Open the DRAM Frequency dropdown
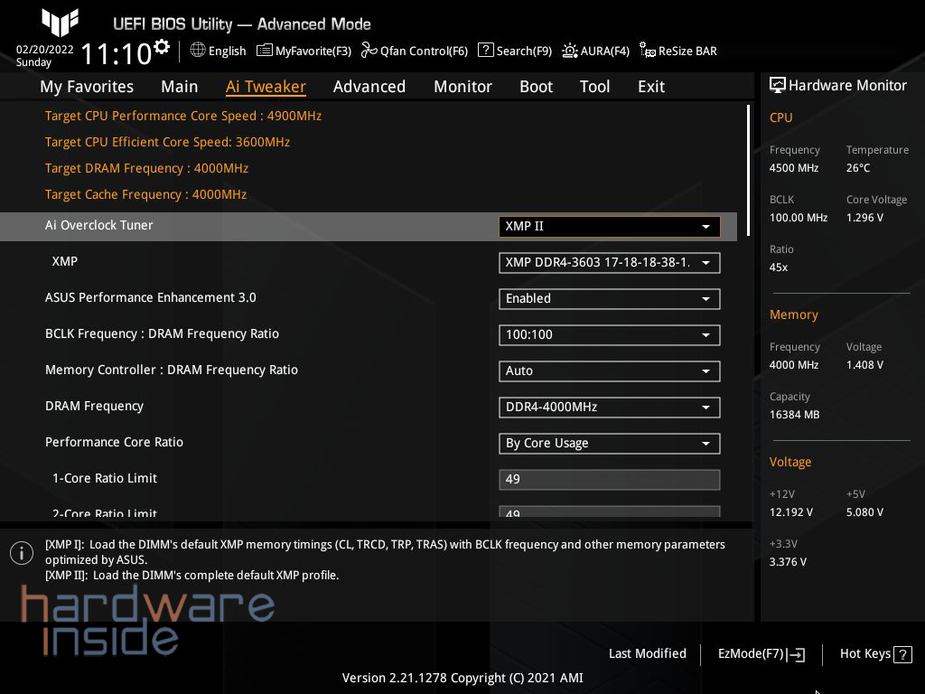This screenshot has height=694, width=925. [610, 408]
